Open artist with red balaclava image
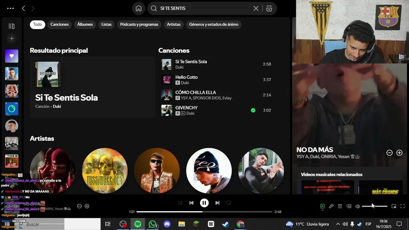 pyautogui.click(x=52, y=171)
